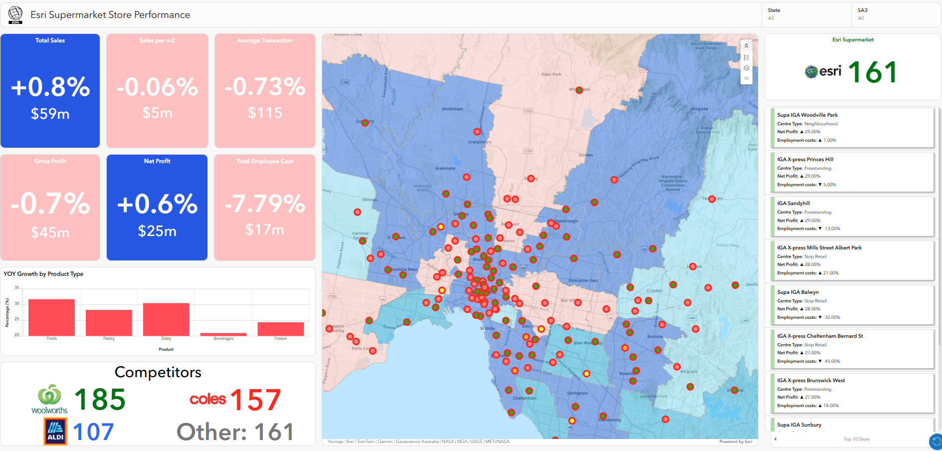
Task: Click the Coles count 157
Action: 255,400
